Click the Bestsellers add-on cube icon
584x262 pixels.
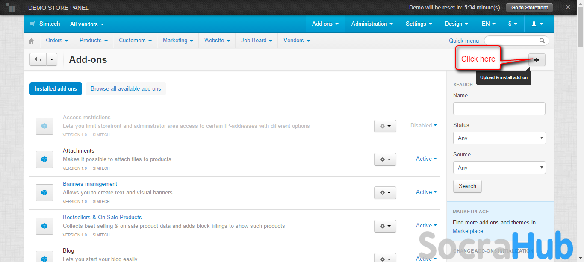coord(44,226)
